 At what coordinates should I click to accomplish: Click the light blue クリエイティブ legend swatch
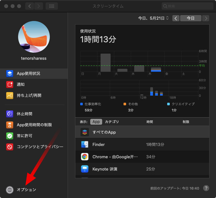point(168,104)
